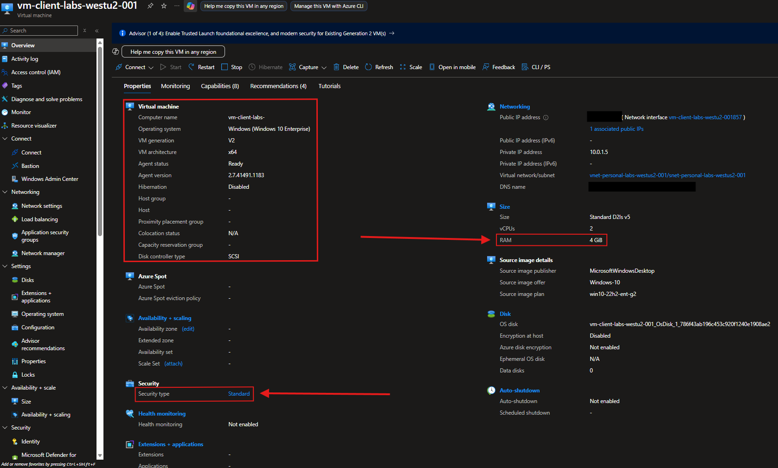
Task: Open the Recommendations (4) tab
Action: [278, 86]
